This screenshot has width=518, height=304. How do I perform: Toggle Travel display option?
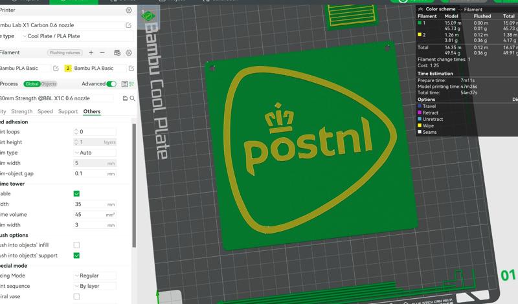click(420, 106)
